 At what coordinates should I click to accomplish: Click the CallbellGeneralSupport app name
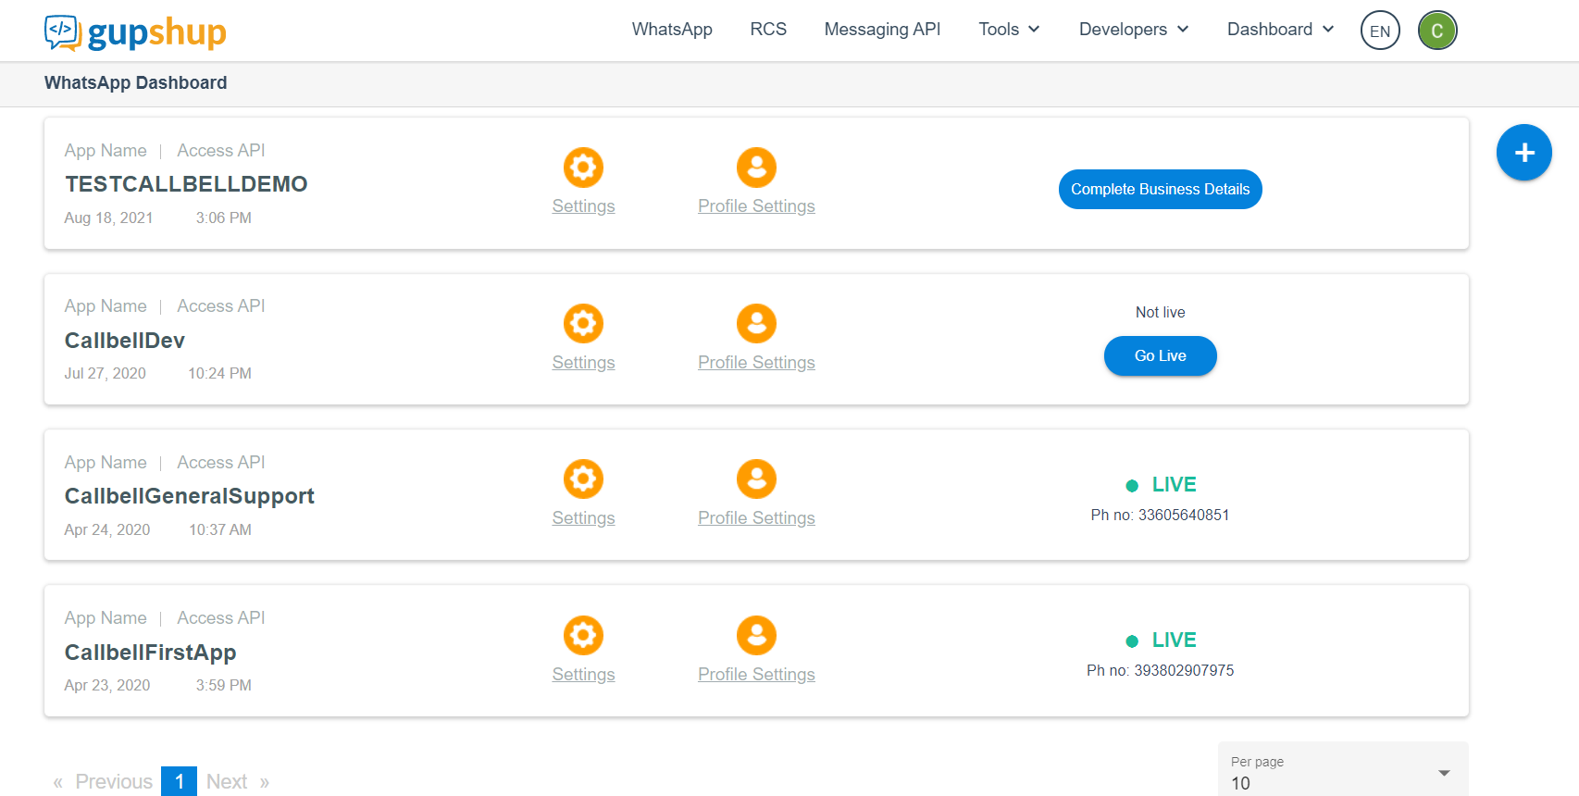190,497
